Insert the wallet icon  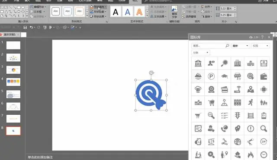(264, 76)
